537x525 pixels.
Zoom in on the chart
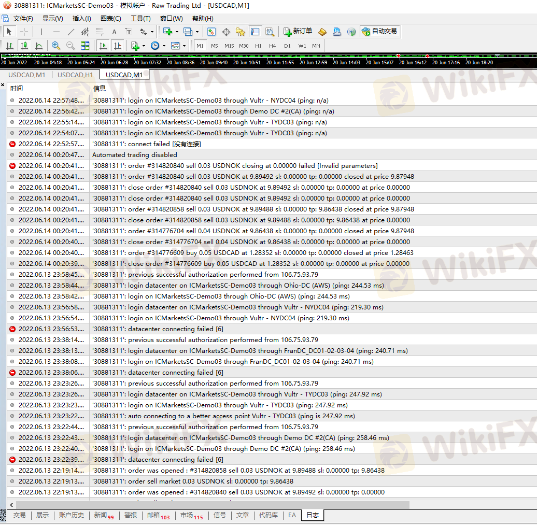point(56,46)
